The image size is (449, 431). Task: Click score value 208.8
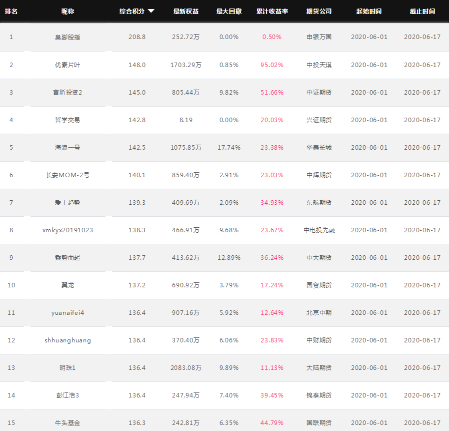pos(137,37)
